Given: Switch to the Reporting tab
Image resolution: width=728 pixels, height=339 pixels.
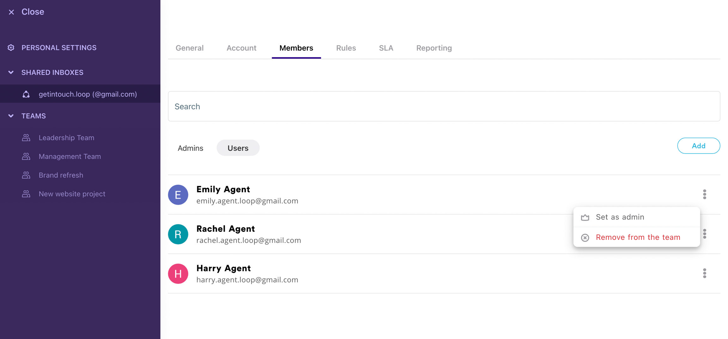Looking at the screenshot, I should [x=434, y=48].
